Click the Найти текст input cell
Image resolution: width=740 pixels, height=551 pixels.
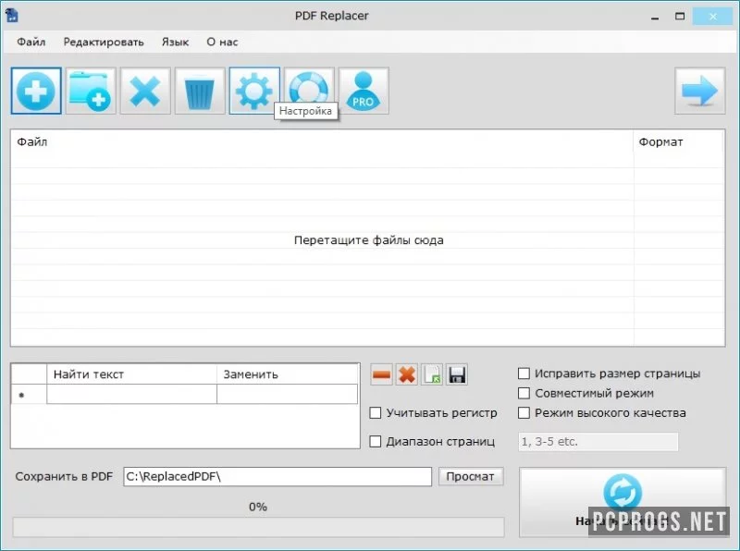click(x=131, y=395)
